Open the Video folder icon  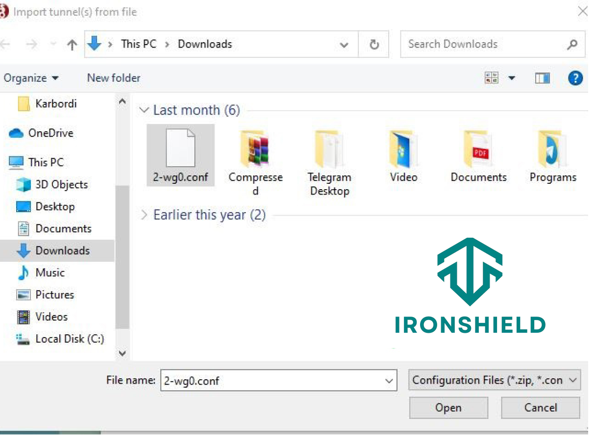pyautogui.click(x=403, y=150)
